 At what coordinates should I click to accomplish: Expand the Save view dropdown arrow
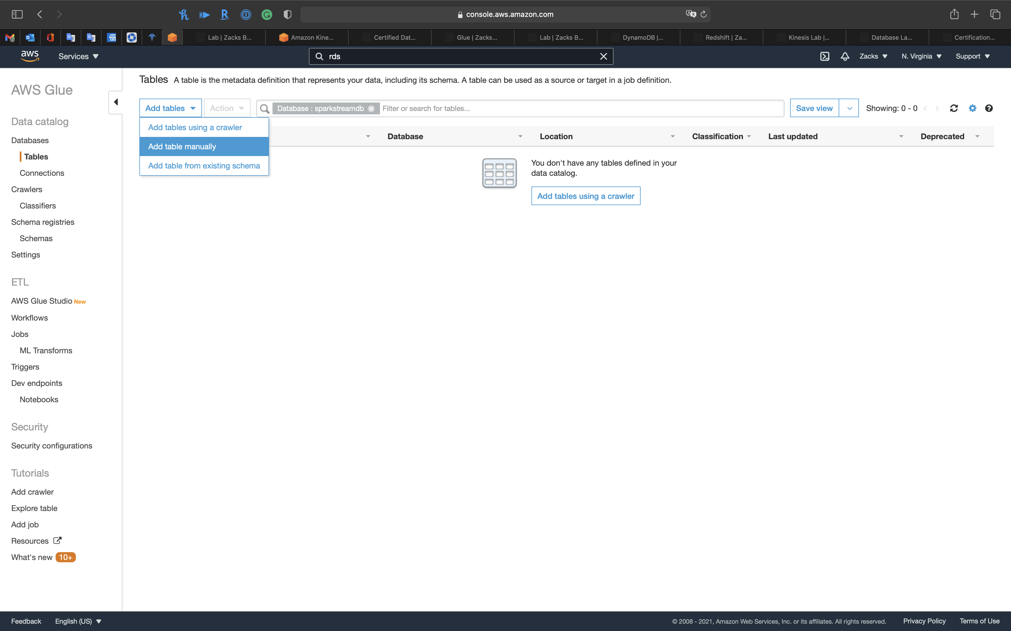[x=849, y=108]
